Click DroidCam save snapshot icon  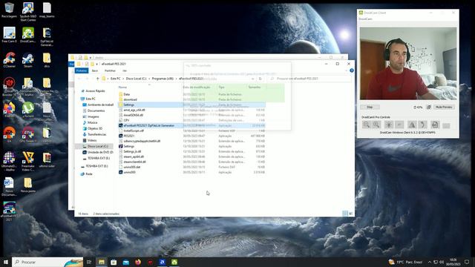point(435,125)
